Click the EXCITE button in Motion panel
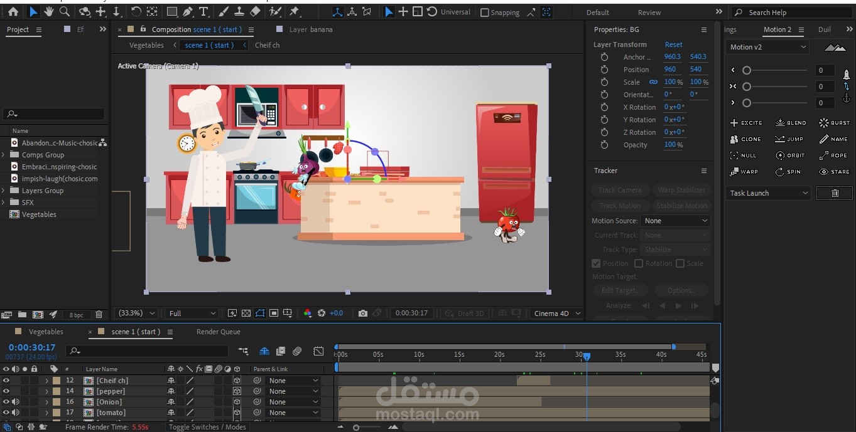The image size is (856, 432). (x=746, y=123)
